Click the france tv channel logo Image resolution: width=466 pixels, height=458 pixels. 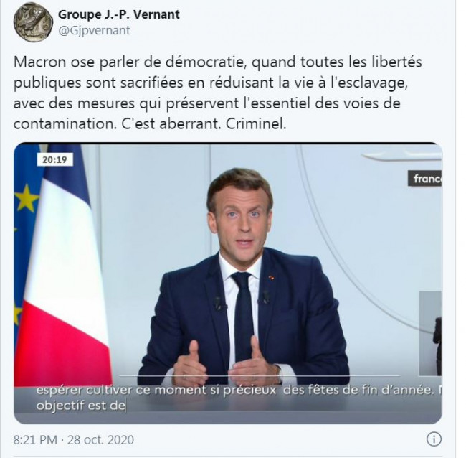click(424, 178)
